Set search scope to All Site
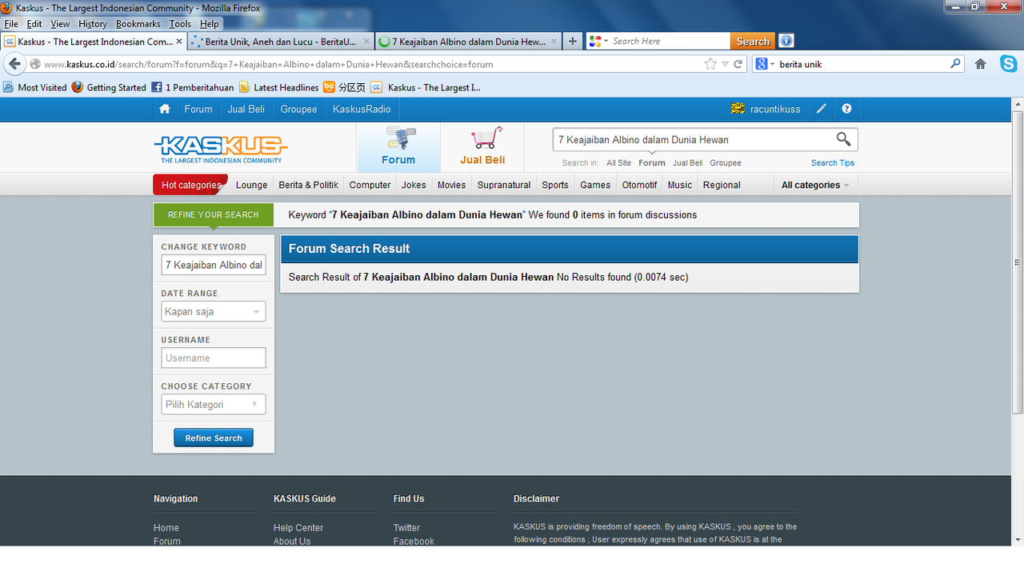The width and height of the screenshot is (1024, 576). tap(618, 163)
